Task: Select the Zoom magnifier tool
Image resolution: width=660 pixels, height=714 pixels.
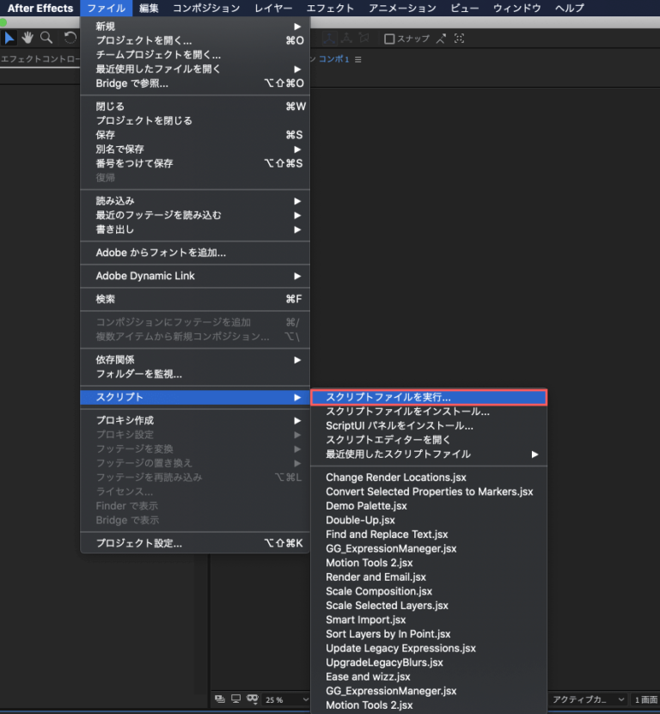Action: [46, 39]
